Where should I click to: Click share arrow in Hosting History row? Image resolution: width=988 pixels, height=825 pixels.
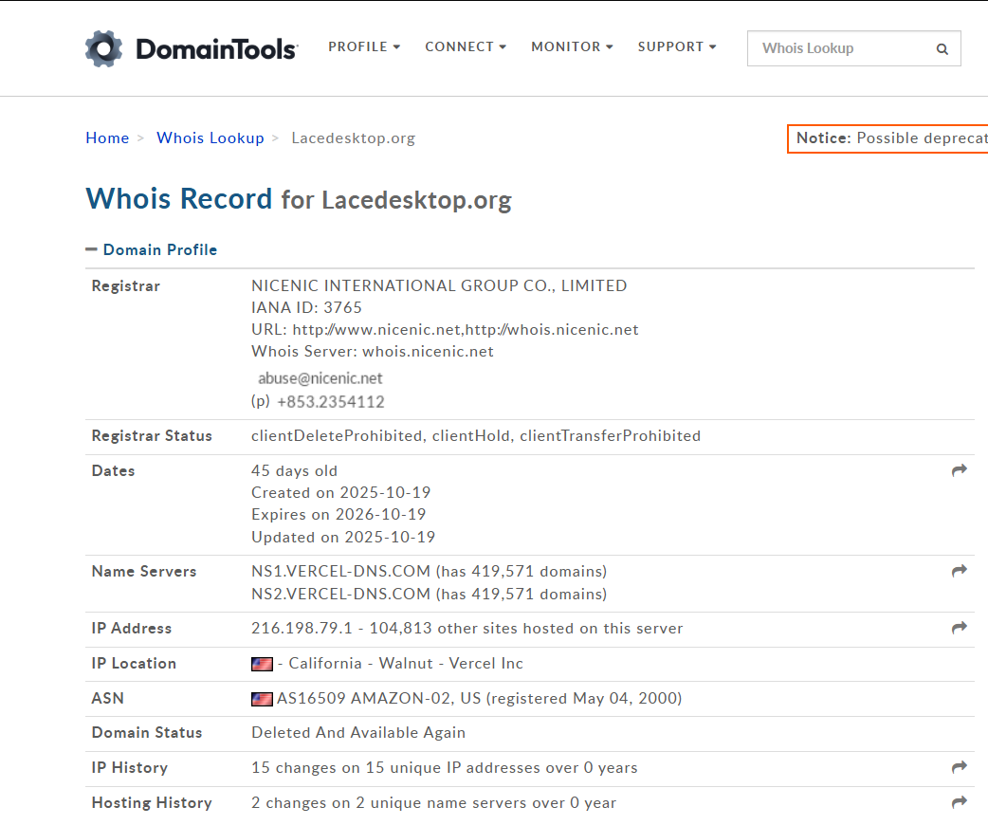point(959,802)
